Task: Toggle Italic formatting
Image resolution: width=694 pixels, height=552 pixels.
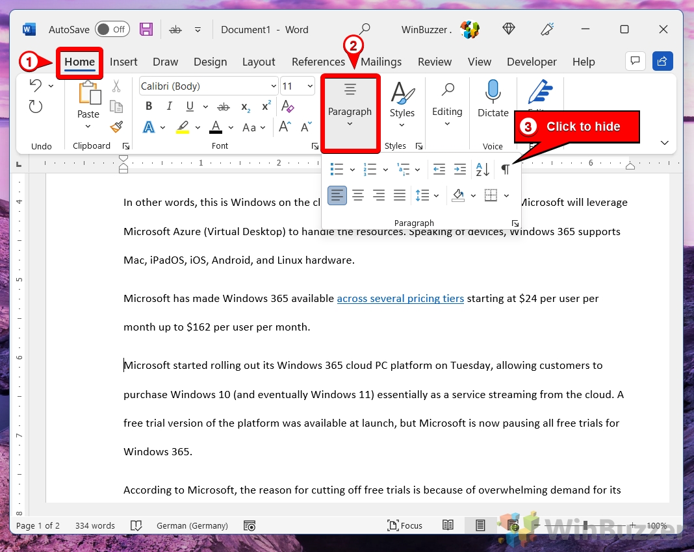Action: [x=169, y=106]
